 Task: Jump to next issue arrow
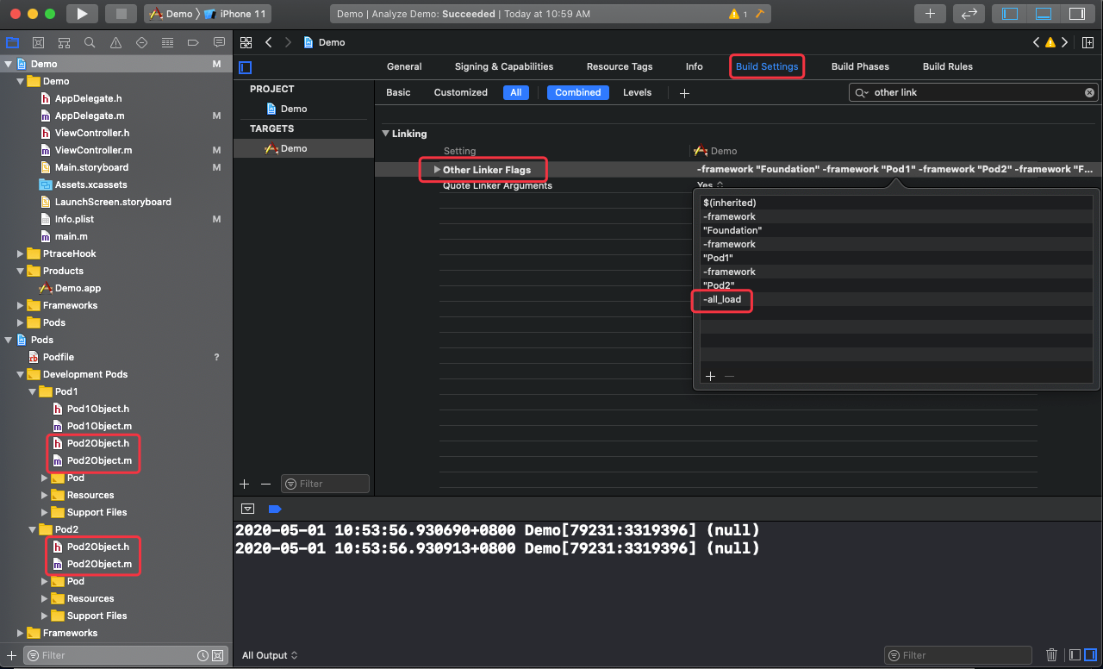(x=1065, y=42)
